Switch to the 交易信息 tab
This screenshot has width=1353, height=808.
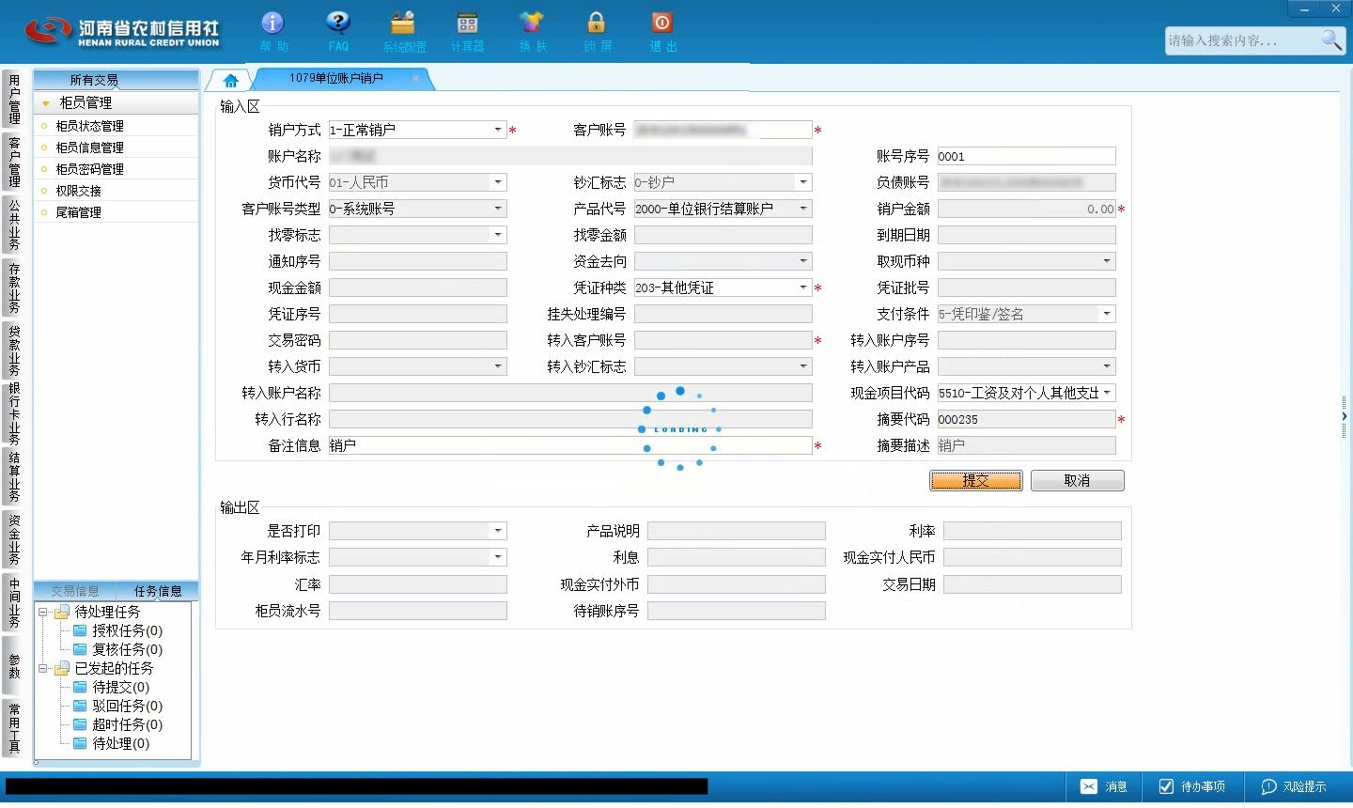(x=74, y=591)
